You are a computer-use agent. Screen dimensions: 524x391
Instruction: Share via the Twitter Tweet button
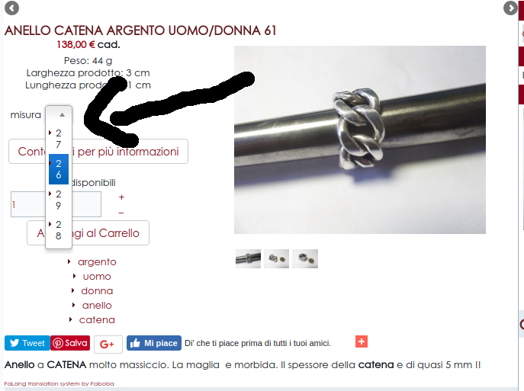(x=27, y=343)
